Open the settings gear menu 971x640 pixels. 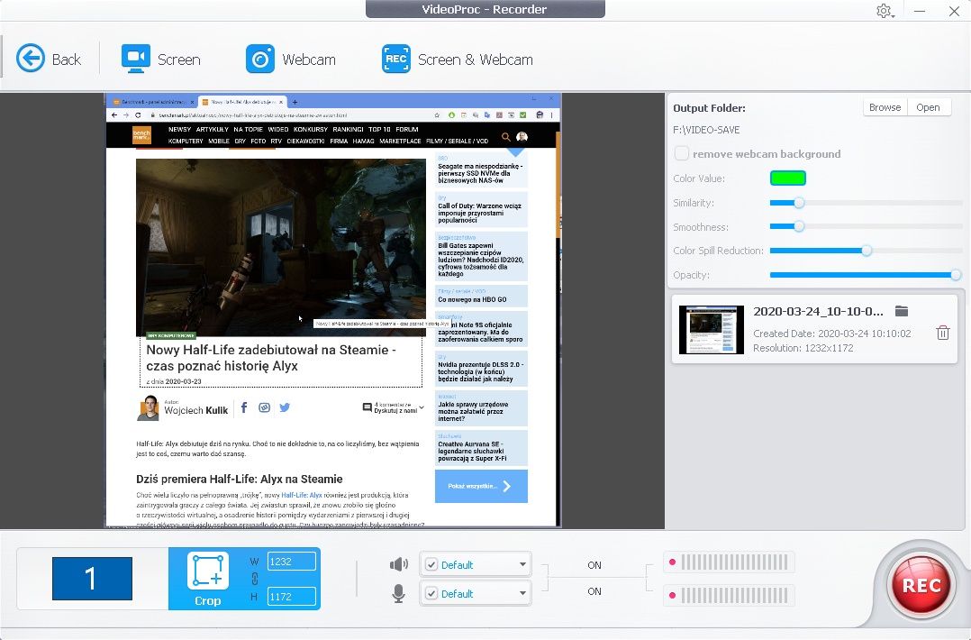pos(885,11)
